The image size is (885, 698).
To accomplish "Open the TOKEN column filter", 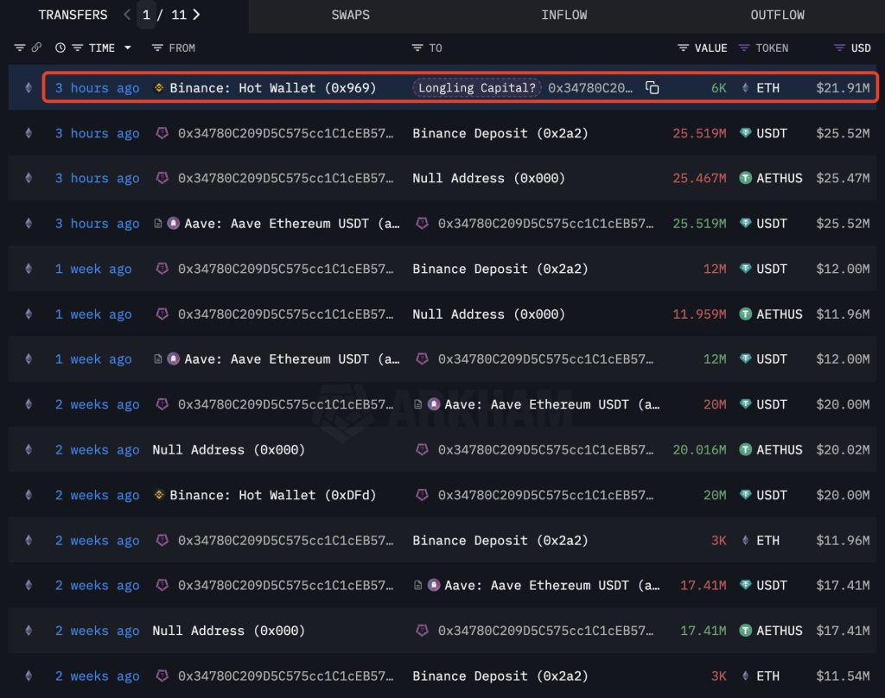I will pos(744,48).
